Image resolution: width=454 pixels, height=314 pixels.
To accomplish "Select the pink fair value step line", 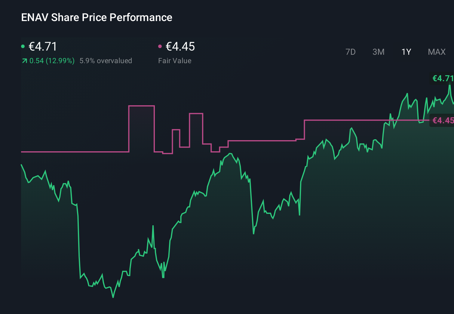I will pos(75,152).
